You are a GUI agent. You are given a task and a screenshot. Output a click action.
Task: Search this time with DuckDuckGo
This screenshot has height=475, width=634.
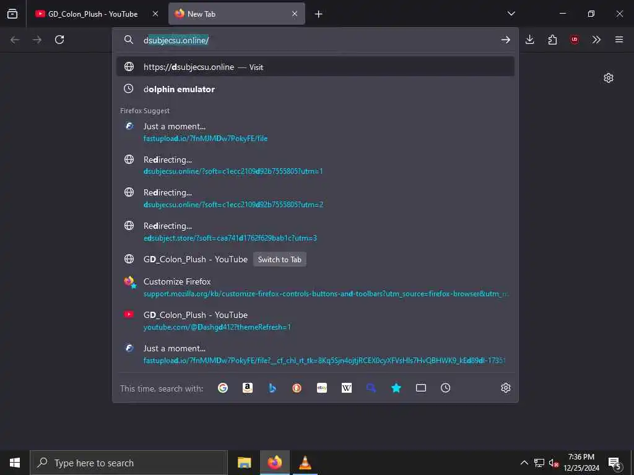click(297, 388)
